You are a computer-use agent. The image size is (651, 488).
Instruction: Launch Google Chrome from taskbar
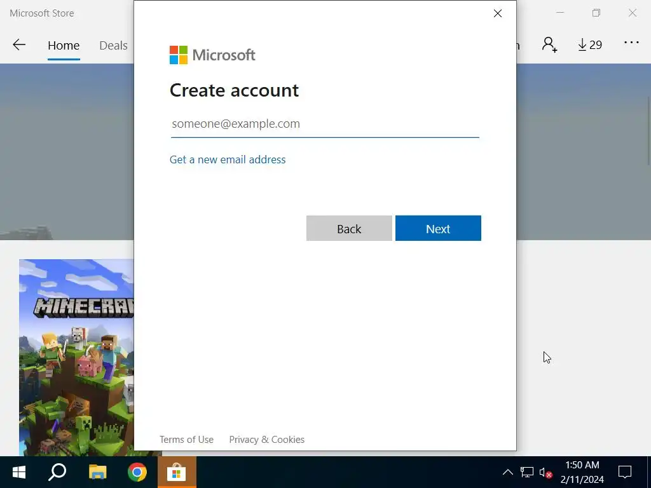(137, 472)
